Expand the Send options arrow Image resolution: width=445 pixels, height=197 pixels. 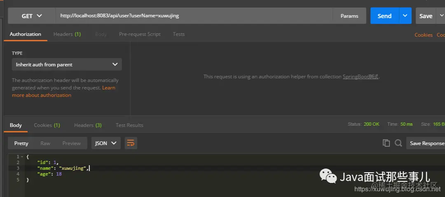pos(405,16)
